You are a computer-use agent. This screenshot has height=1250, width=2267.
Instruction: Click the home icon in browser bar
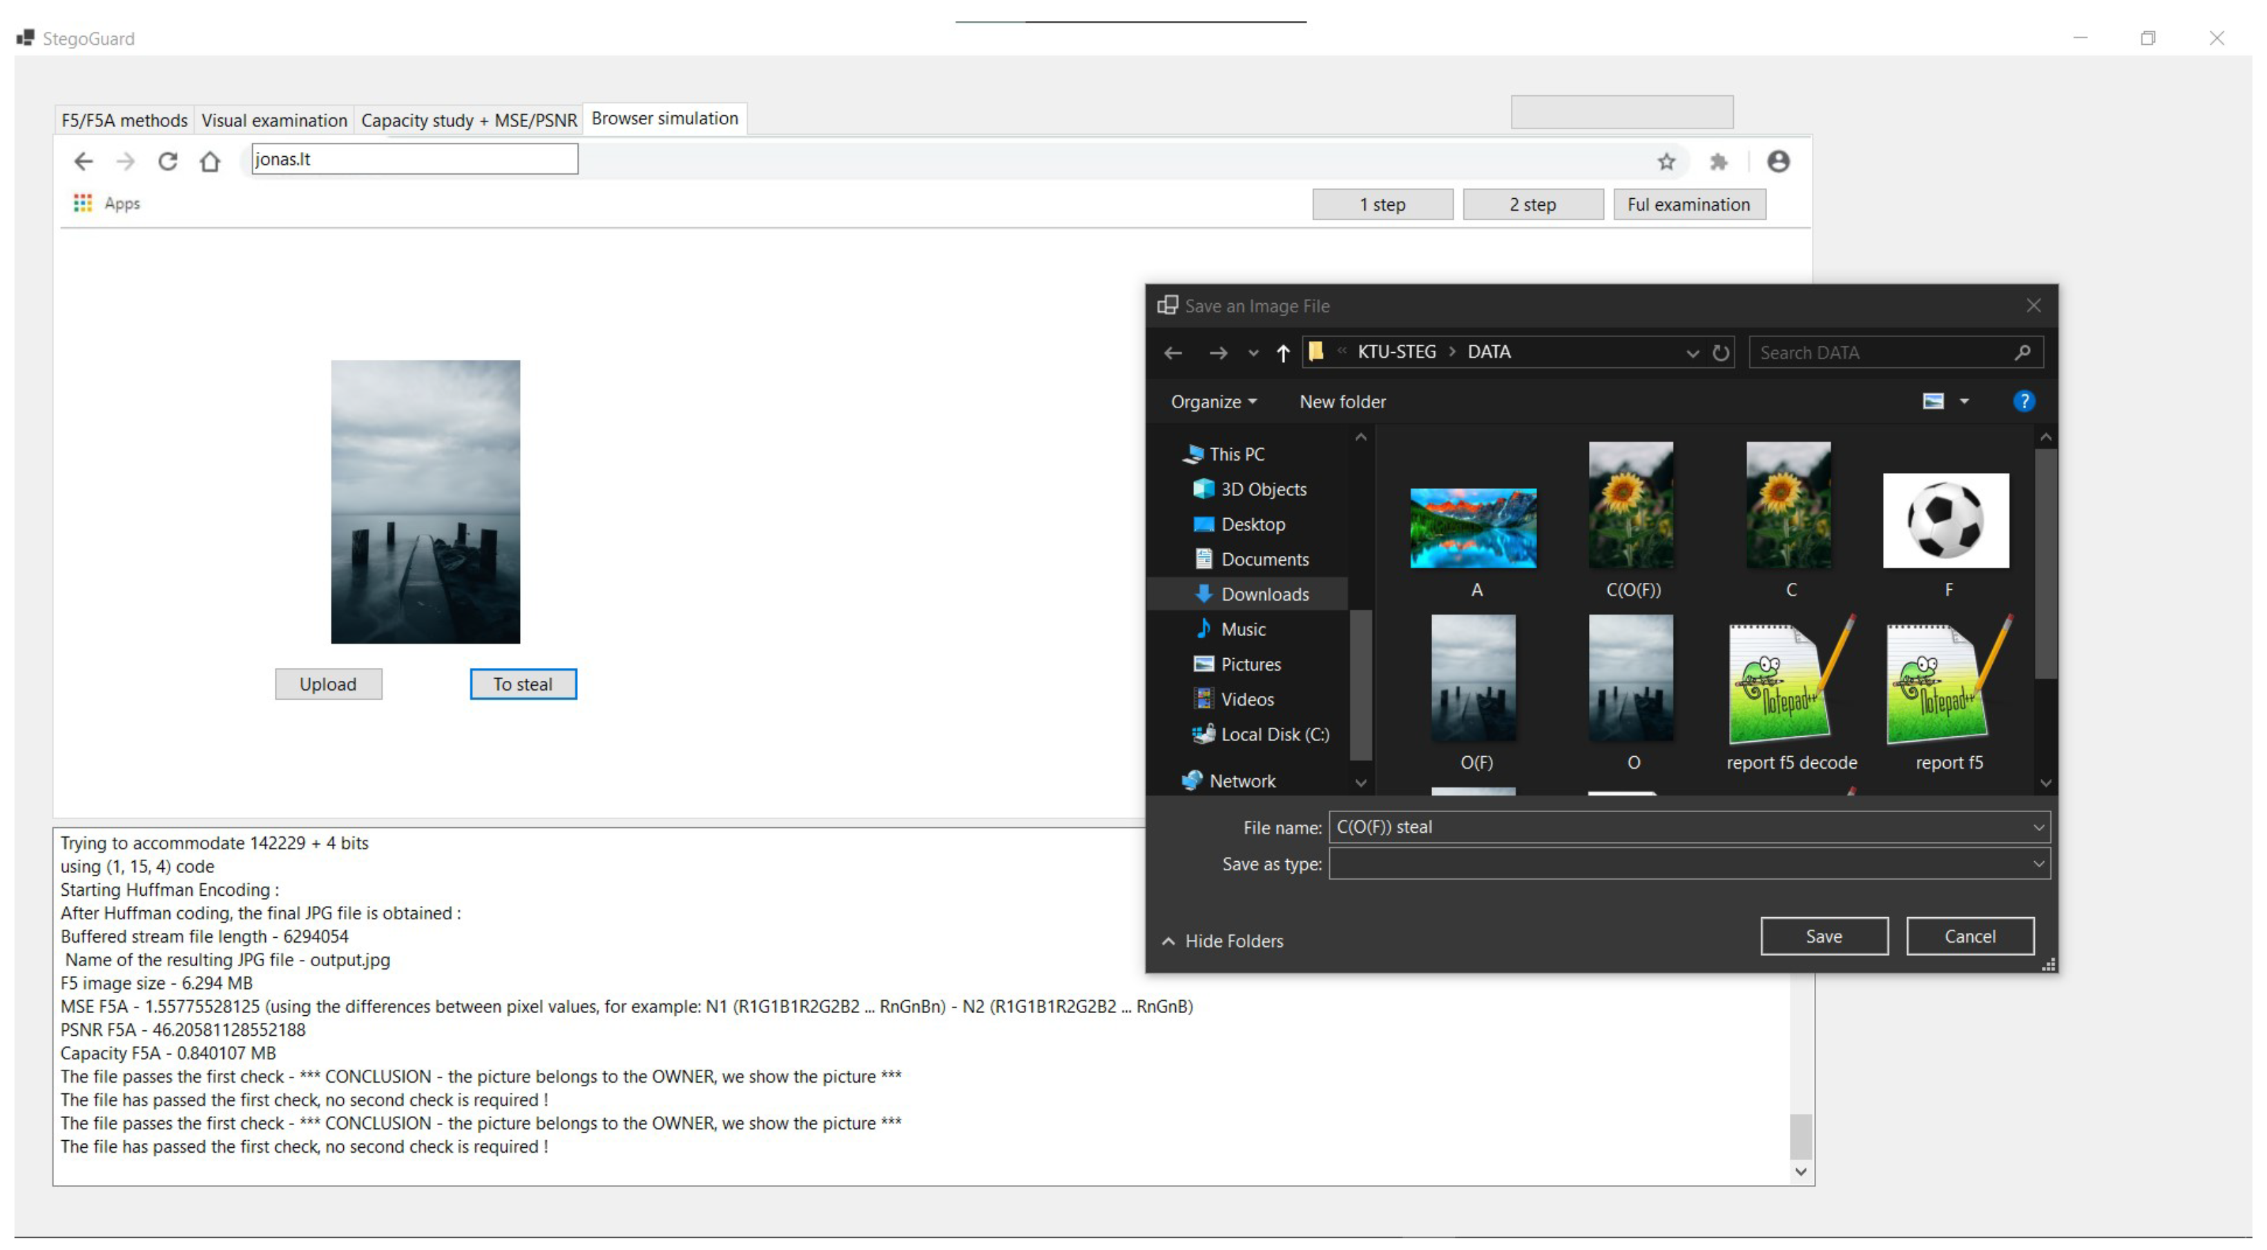(209, 161)
